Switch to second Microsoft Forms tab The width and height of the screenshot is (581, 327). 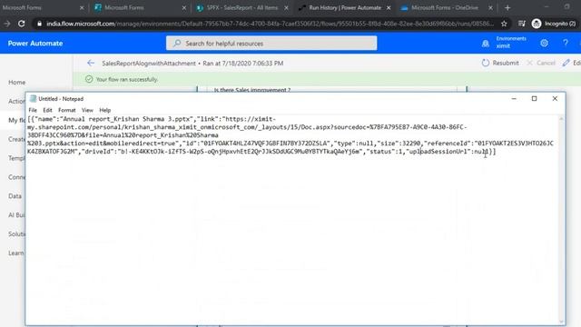tap(124, 8)
